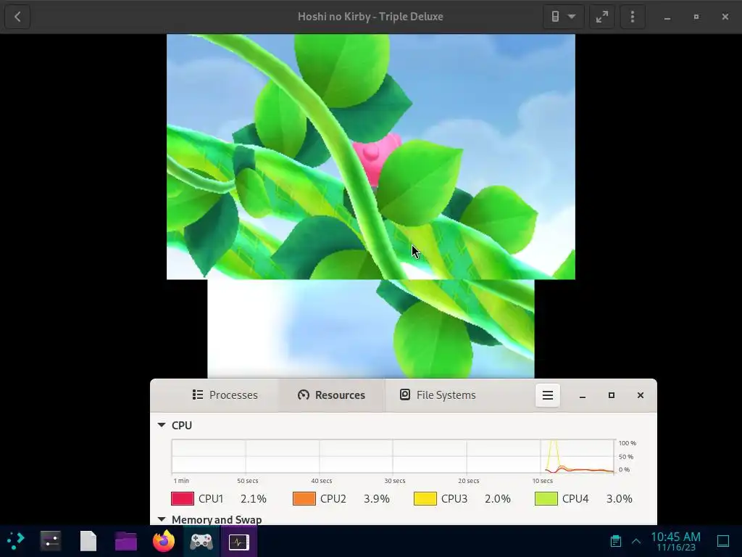This screenshot has width=742, height=557.
Task: Pick the CPU1 red color swatch
Action: tap(182, 499)
